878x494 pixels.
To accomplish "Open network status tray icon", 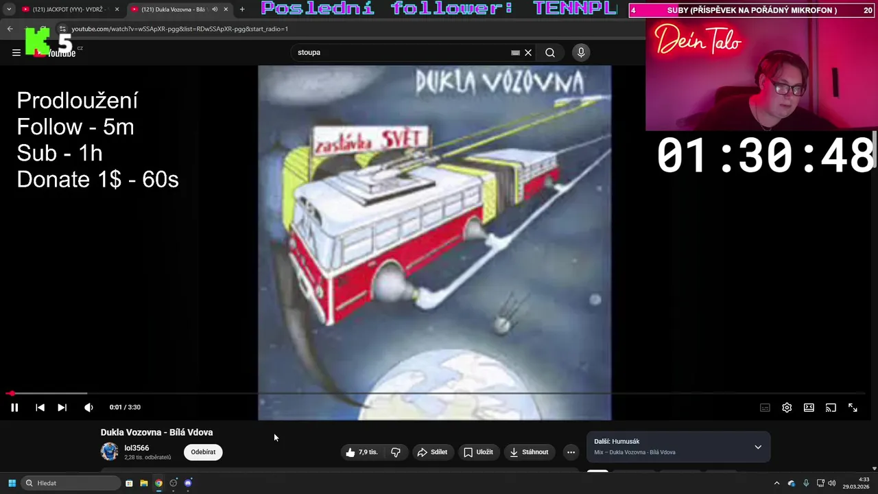I will click(820, 483).
